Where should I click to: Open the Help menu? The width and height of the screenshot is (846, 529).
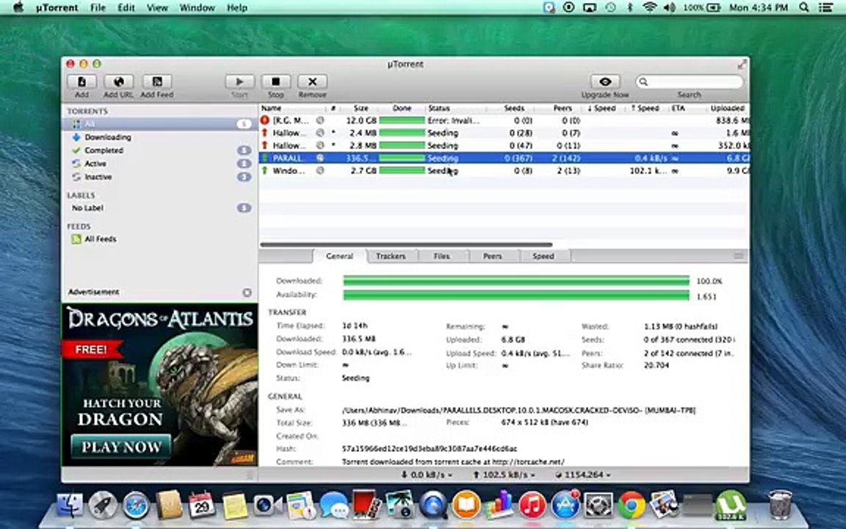pos(237,7)
